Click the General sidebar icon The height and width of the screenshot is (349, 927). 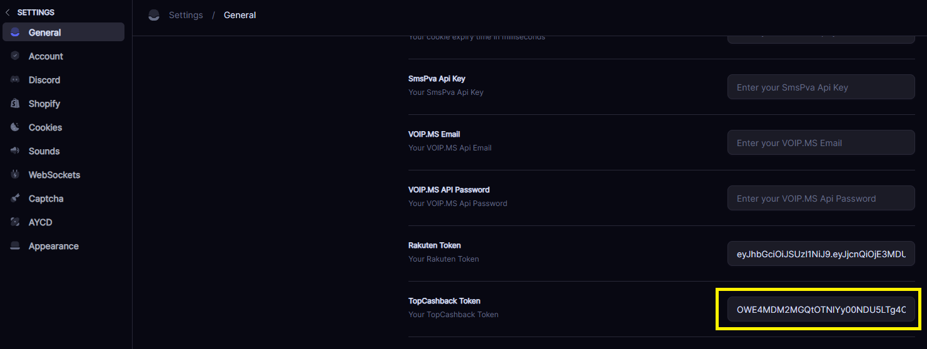pyautogui.click(x=15, y=32)
